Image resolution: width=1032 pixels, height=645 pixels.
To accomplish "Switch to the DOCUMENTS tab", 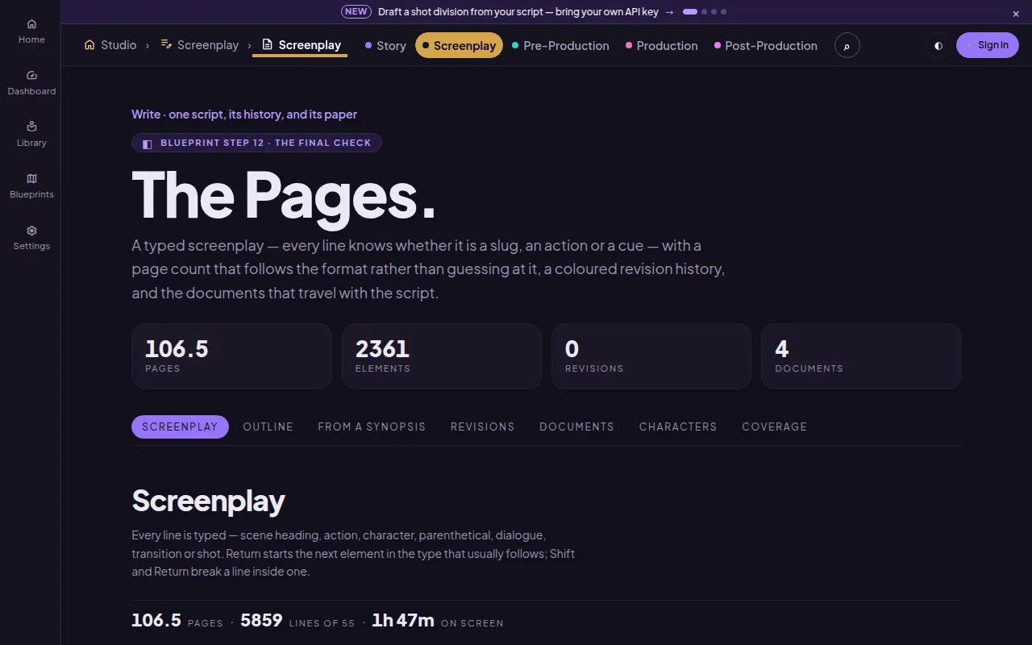I will click(x=576, y=427).
